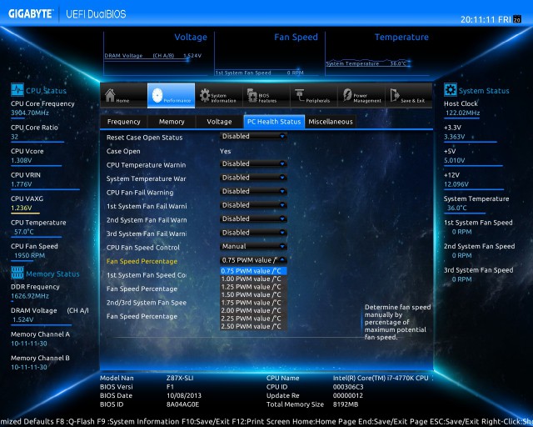This screenshot has width=533, height=427.
Task: Click the date icon beside the clock
Action: pyautogui.click(x=517, y=19)
